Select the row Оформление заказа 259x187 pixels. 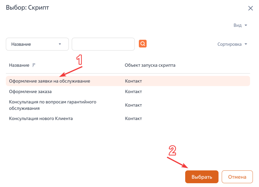click(x=30, y=91)
